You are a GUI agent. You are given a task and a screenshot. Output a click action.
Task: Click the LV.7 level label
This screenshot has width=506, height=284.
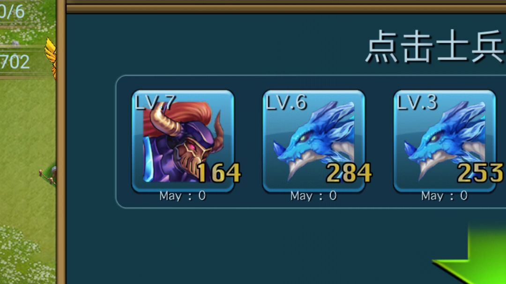[156, 103]
